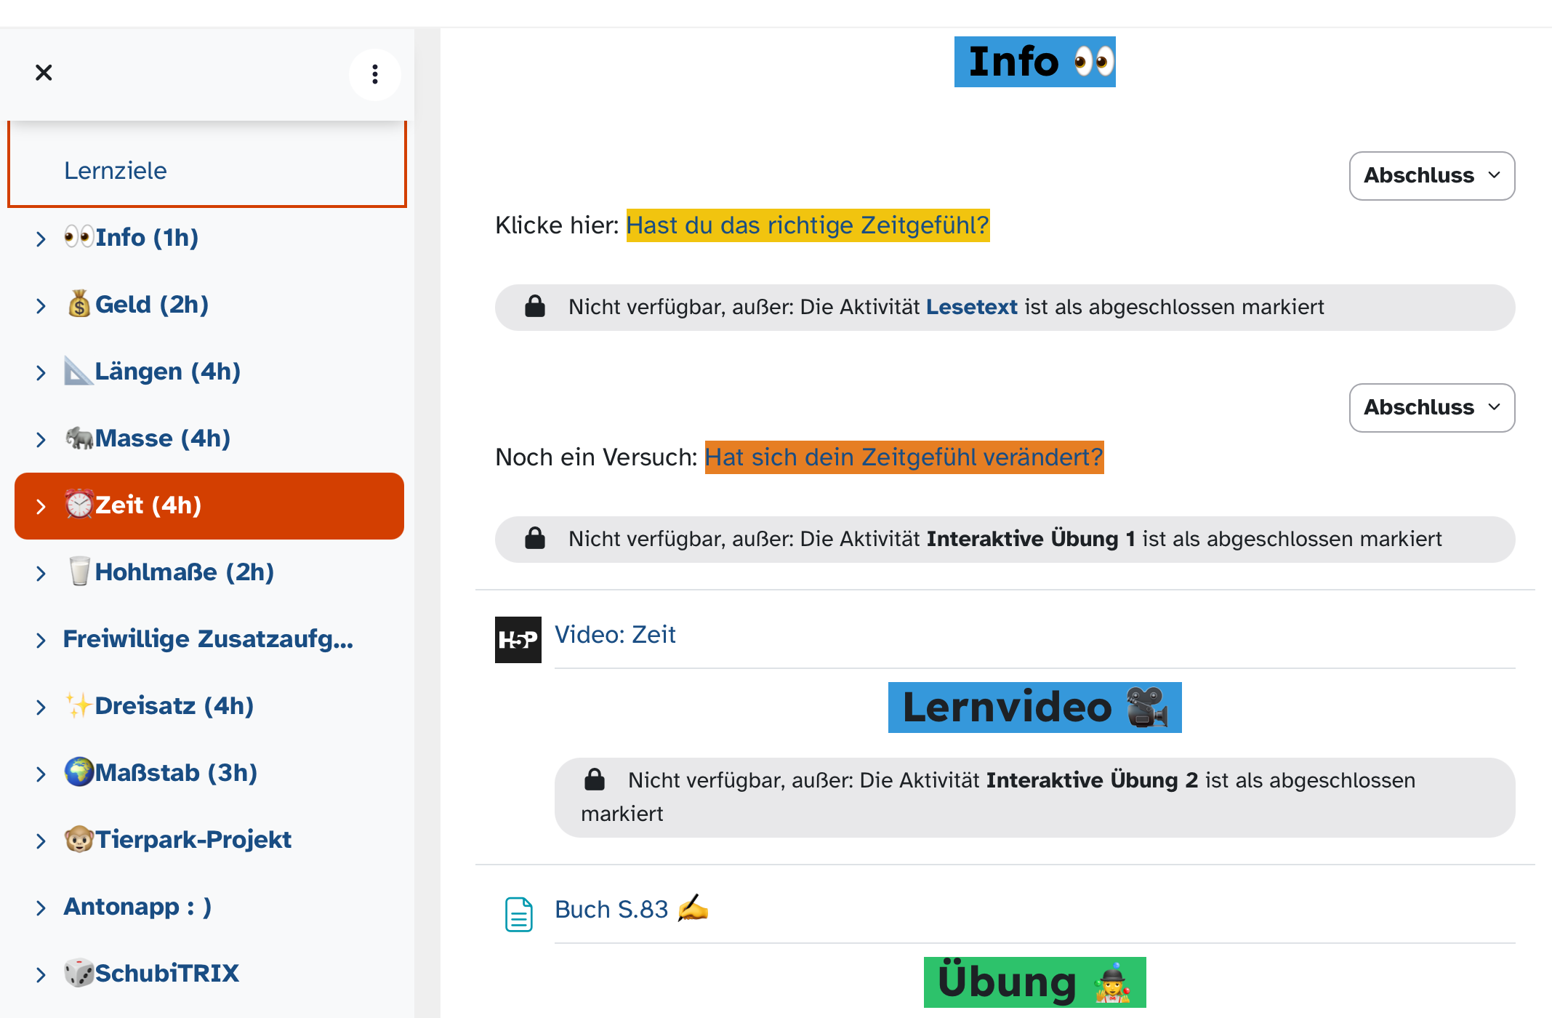The width and height of the screenshot is (1552, 1018).
Task: Click the Lesetext link in the restriction notice
Action: pos(971,307)
